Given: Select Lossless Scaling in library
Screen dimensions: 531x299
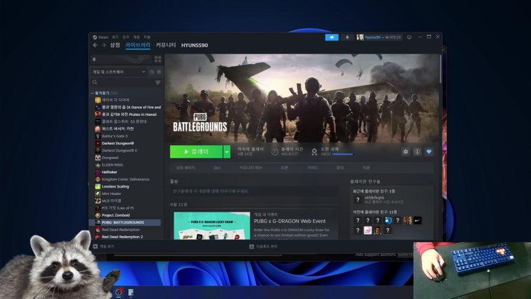Looking at the screenshot, I should (x=115, y=186).
